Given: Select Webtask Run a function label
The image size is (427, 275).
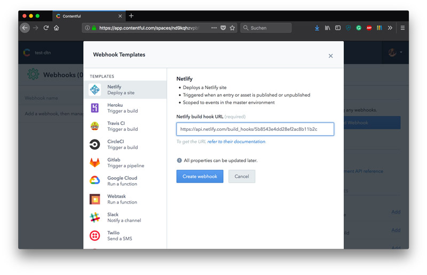Looking at the screenshot, I should 122,199.
